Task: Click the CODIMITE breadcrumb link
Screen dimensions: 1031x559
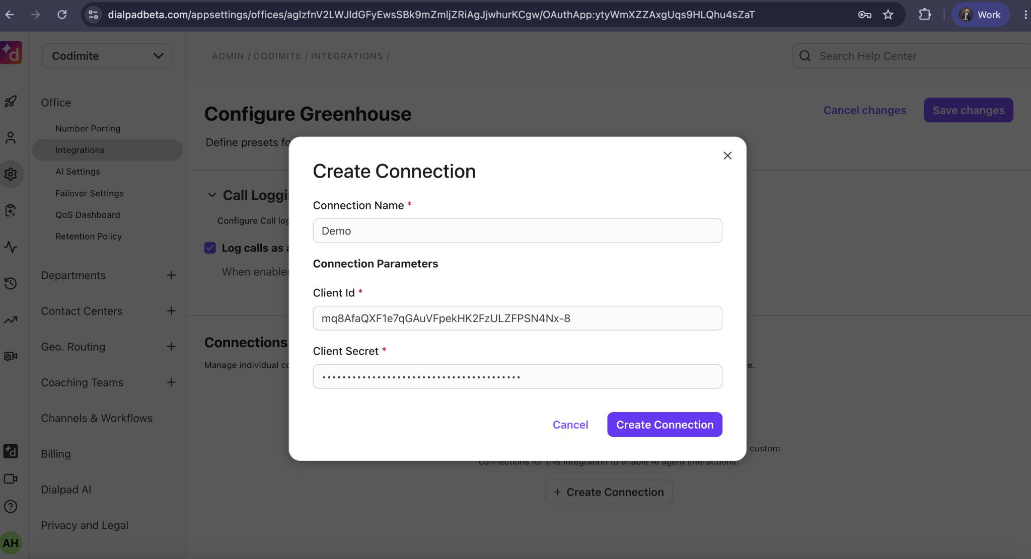Action: 277,56
